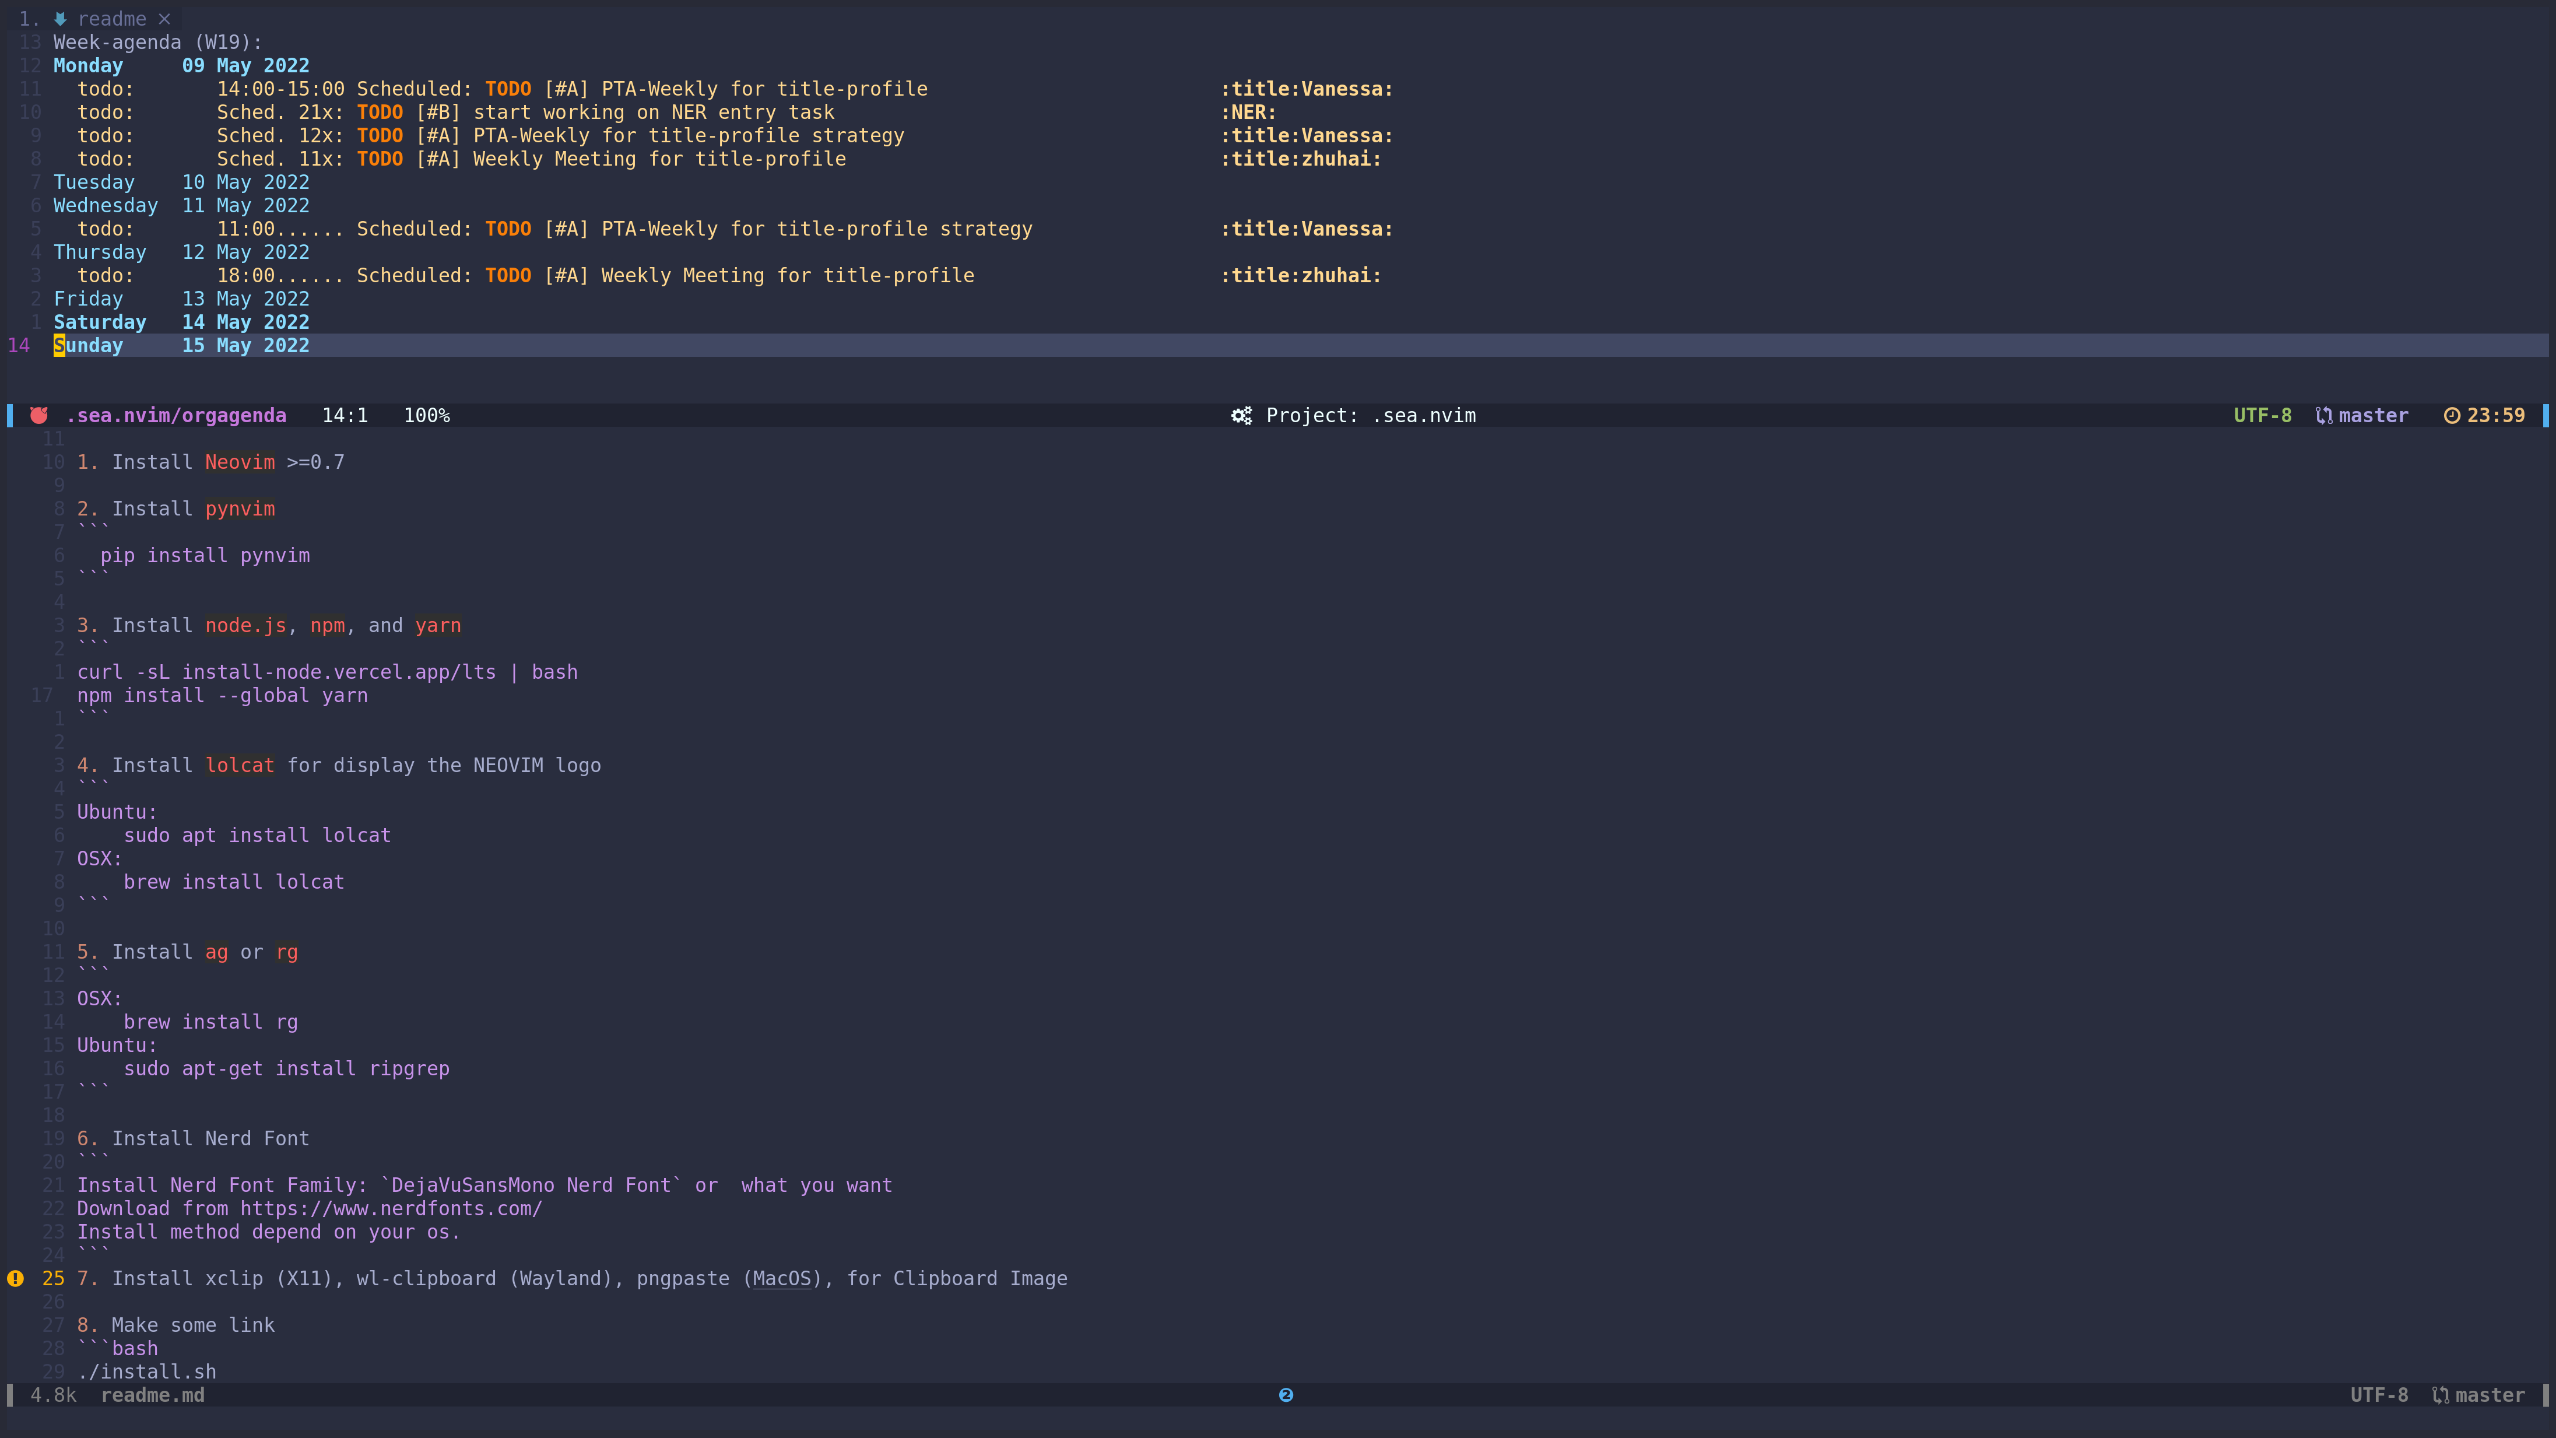Click the warning diagnostic sign on line 25
This screenshot has height=1438, width=2556.
[15, 1278]
